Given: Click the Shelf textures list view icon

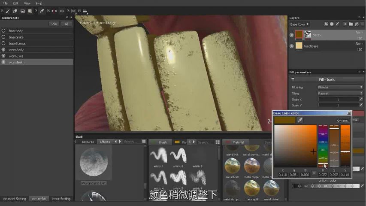Looking at the screenshot, I should 144,142.
